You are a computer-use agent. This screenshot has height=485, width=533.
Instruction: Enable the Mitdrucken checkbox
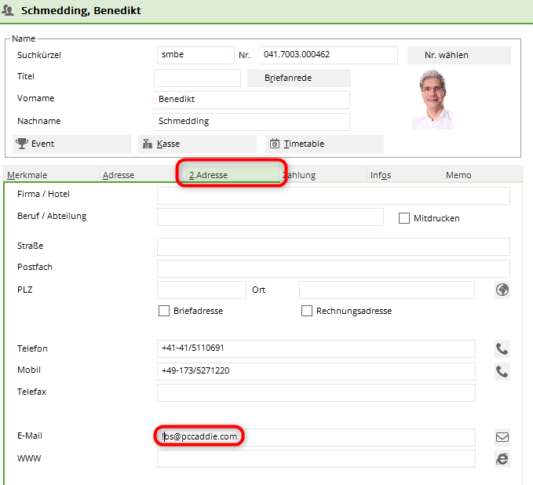[x=403, y=218]
